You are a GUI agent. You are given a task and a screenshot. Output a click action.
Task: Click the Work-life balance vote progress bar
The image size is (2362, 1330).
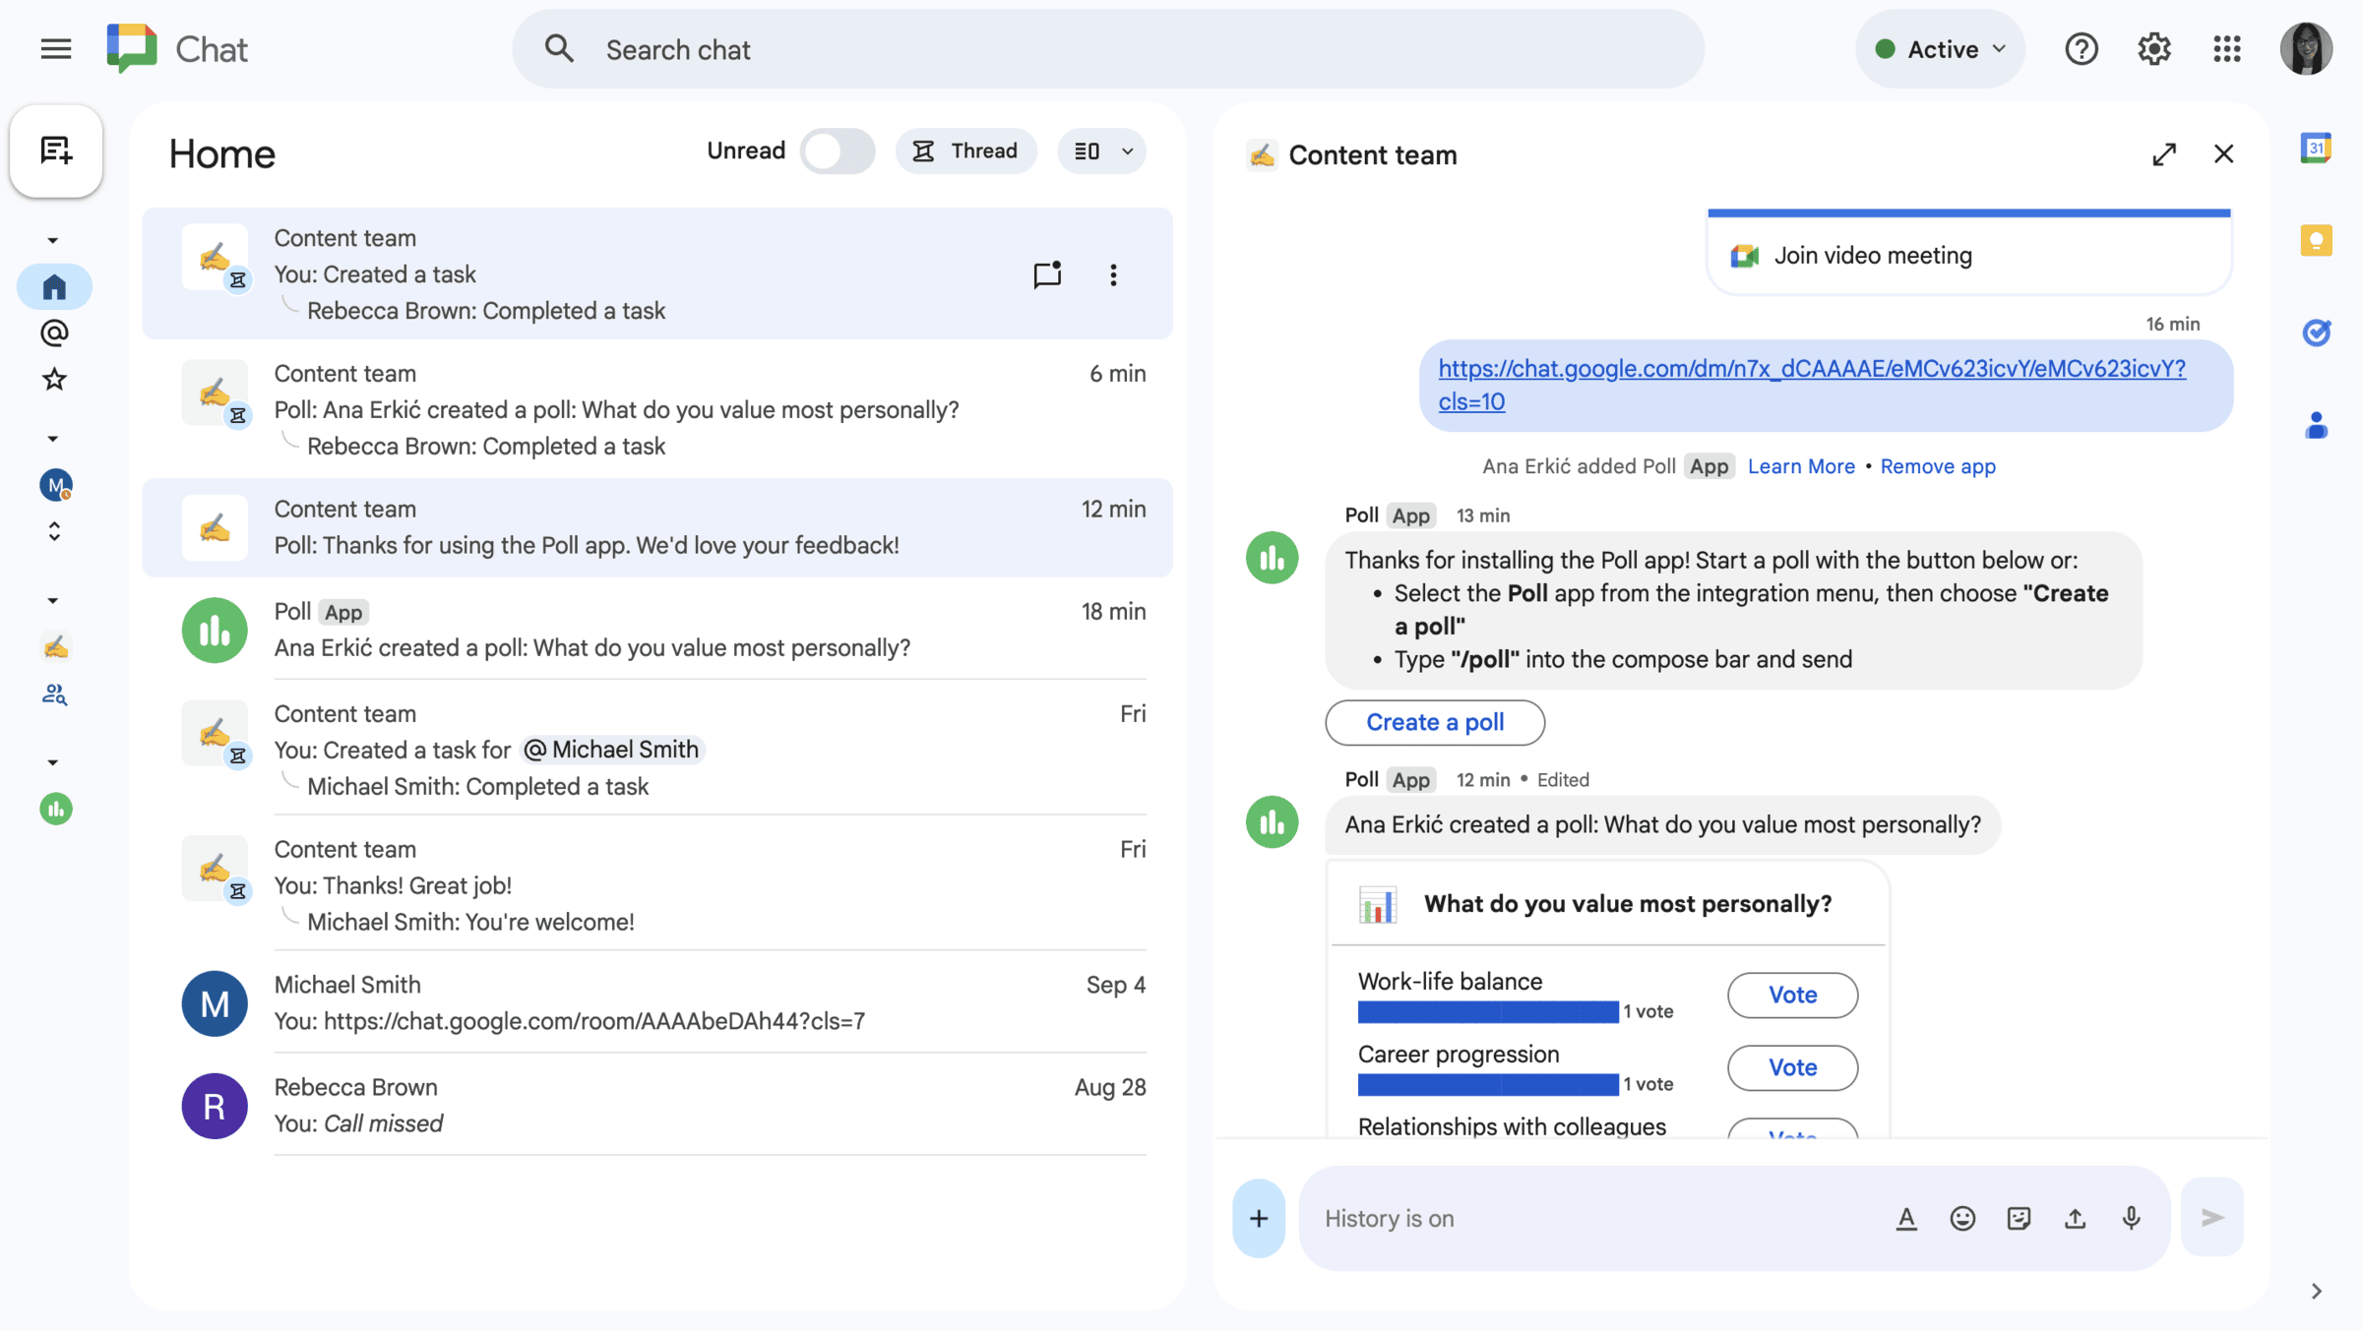(x=1486, y=1011)
